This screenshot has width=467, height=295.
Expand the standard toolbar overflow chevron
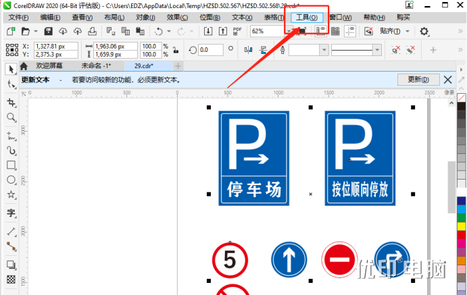pos(460,31)
